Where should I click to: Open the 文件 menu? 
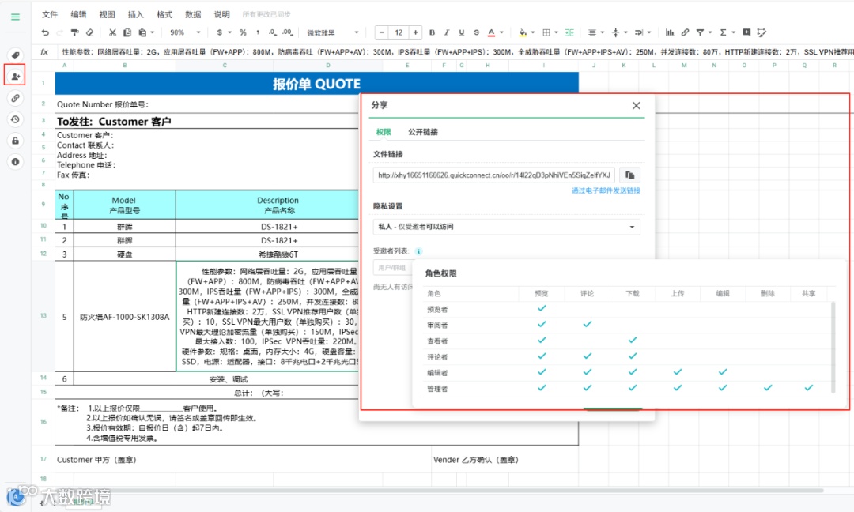point(50,14)
